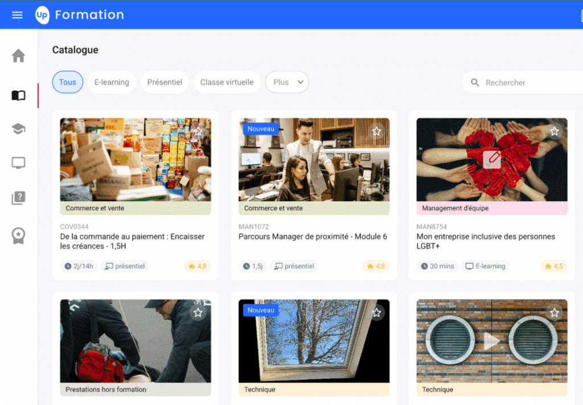Filter courses by Présentiel
This screenshot has height=405, width=583.
(165, 82)
